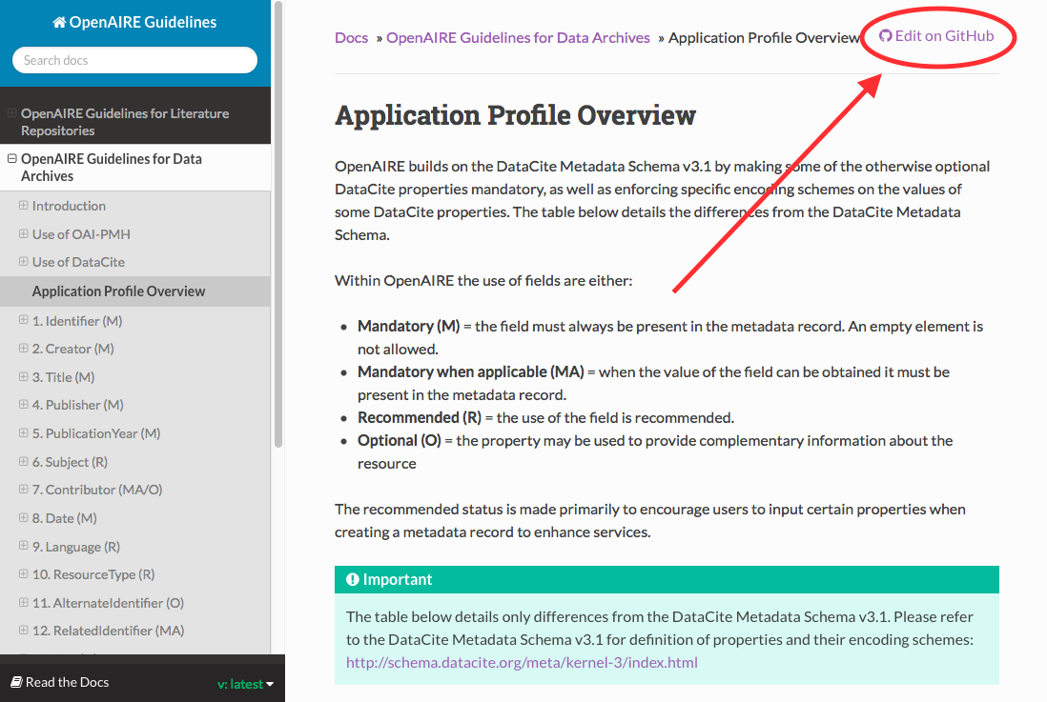Click 'Within OpenAIRE the use of fields' sentence

[482, 281]
